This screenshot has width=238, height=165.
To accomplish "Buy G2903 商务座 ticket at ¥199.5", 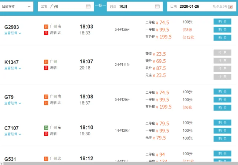I will [x=222, y=38].
